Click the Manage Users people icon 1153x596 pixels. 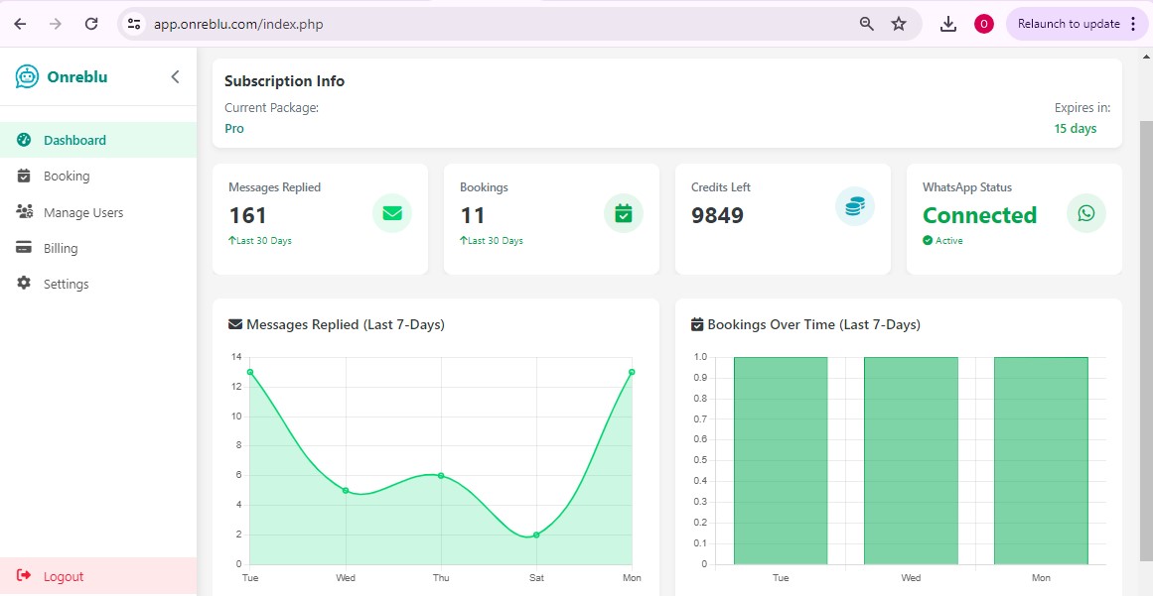[22, 211]
